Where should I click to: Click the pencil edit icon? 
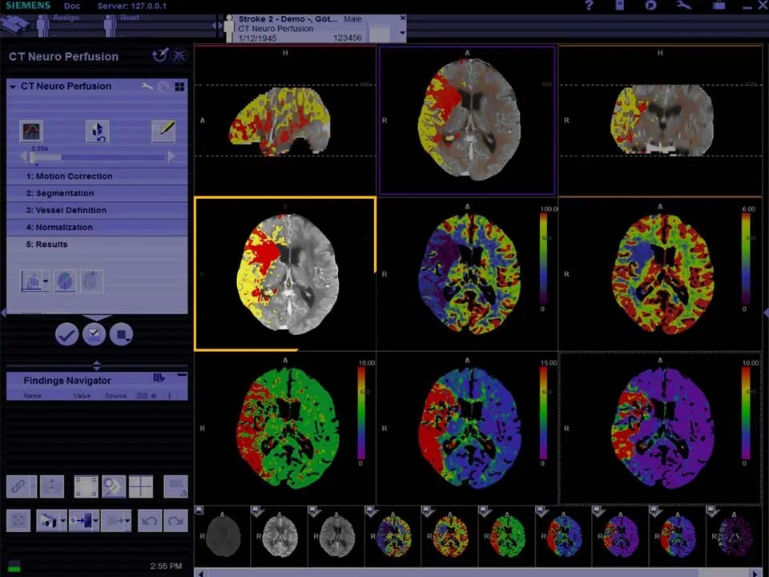pos(163,131)
